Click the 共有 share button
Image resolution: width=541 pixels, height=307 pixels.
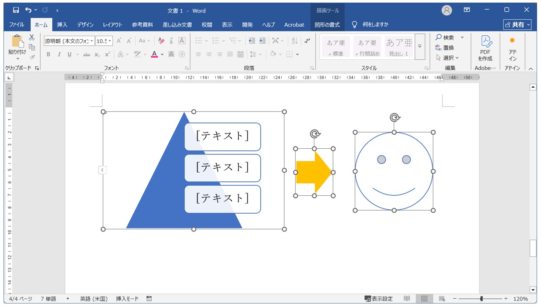(517, 25)
